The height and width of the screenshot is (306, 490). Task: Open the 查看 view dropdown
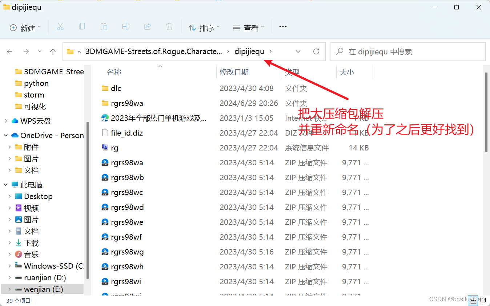point(248,27)
